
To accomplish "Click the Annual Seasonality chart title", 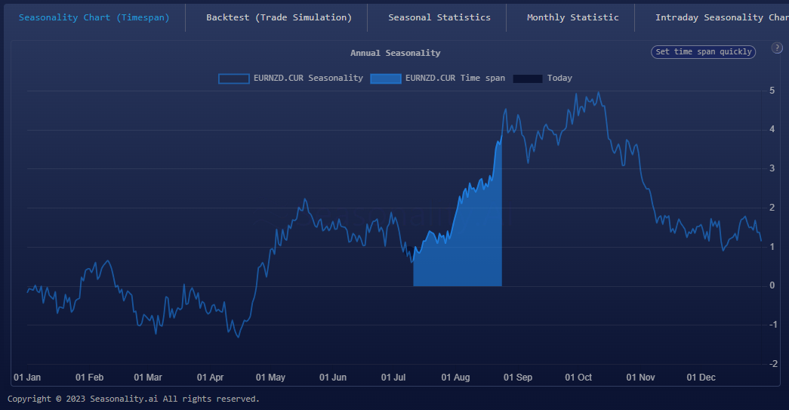I will coord(395,53).
